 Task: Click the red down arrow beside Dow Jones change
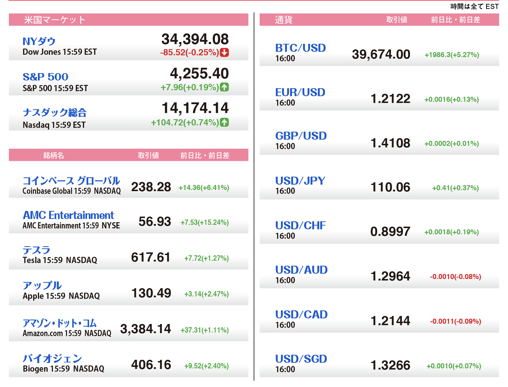224,52
